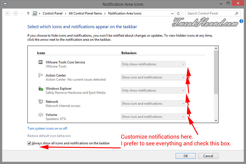The height and width of the screenshot is (164, 246).
Task: Click the list scrollbar down arrow
Action: coord(216,120)
